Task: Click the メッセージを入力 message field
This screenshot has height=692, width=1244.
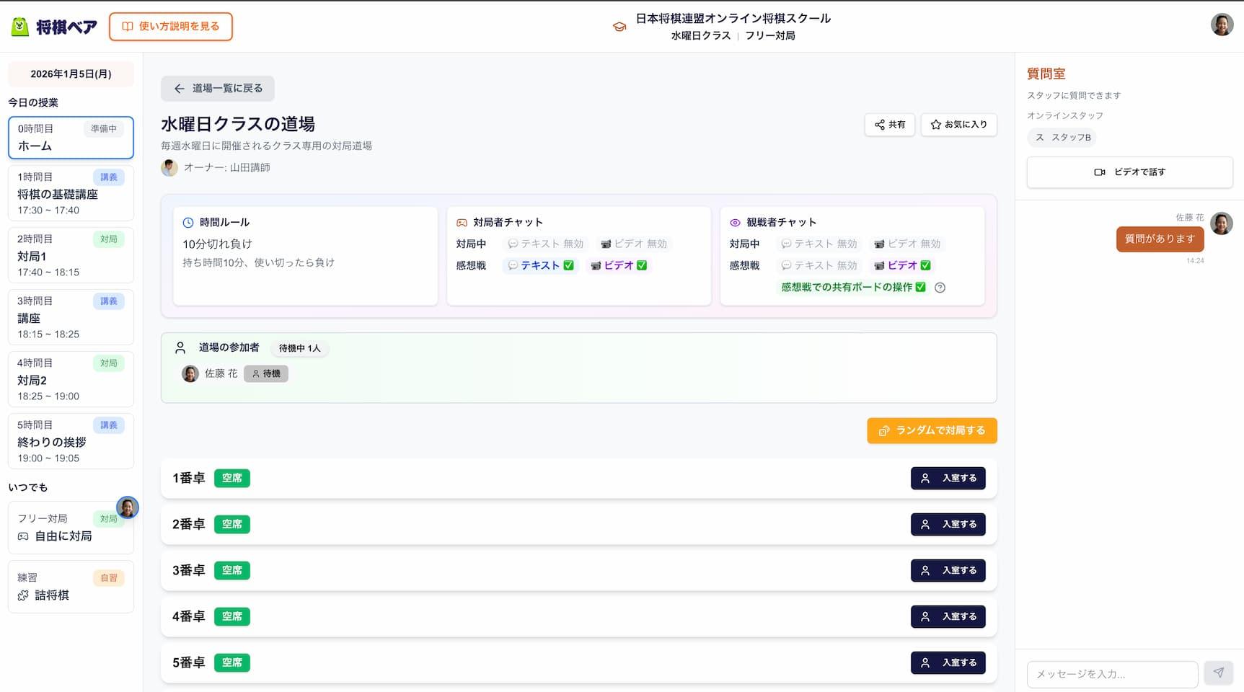Action: pos(1111,674)
